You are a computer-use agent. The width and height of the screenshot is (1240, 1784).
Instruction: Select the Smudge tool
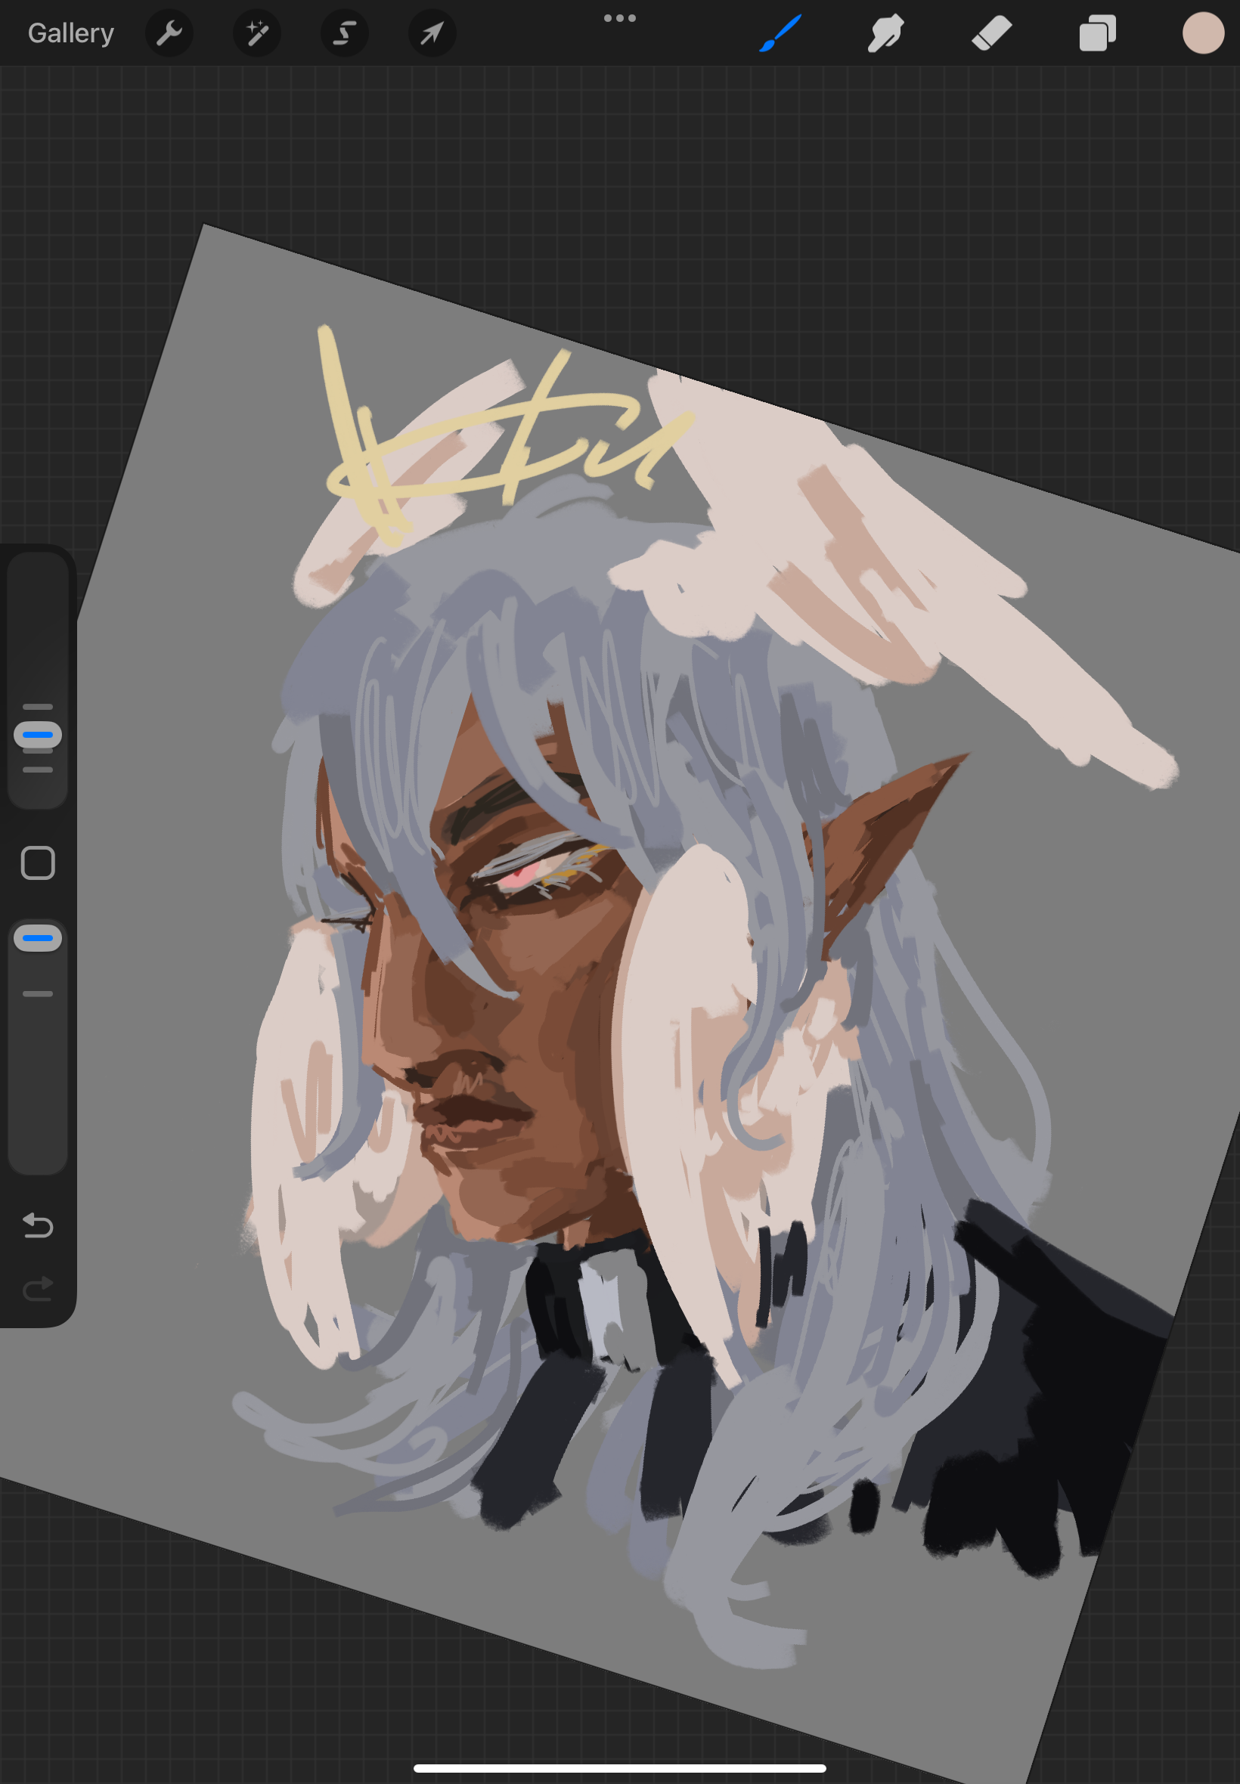[885, 33]
